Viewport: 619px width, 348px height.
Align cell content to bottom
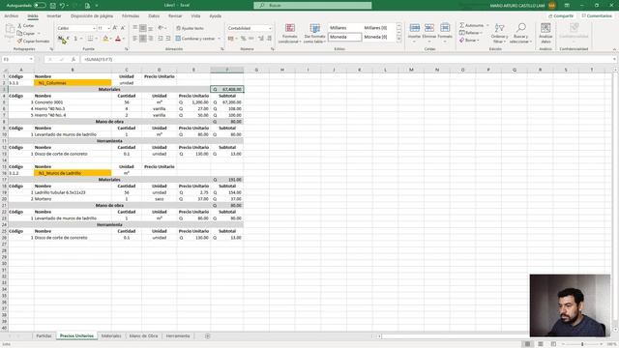tap(151, 28)
